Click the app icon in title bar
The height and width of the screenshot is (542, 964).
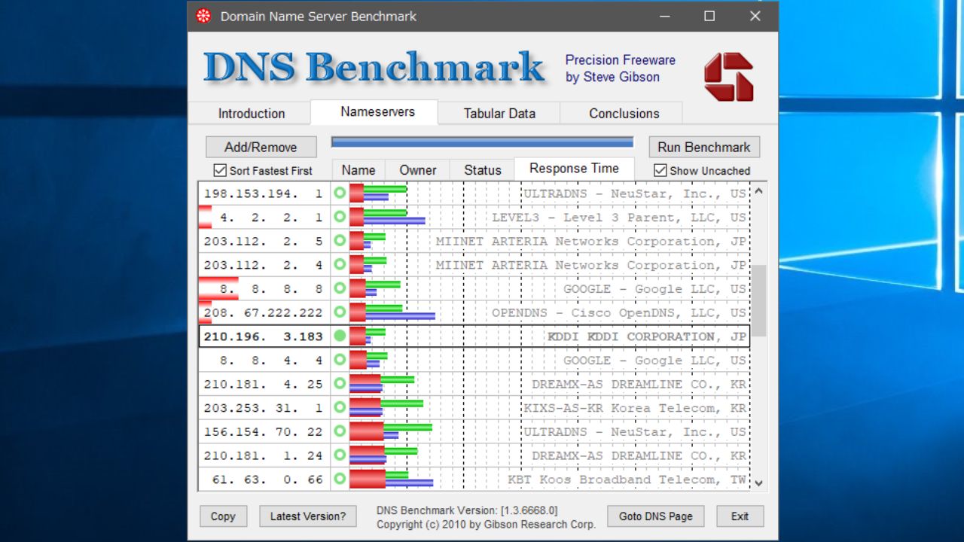pos(203,16)
